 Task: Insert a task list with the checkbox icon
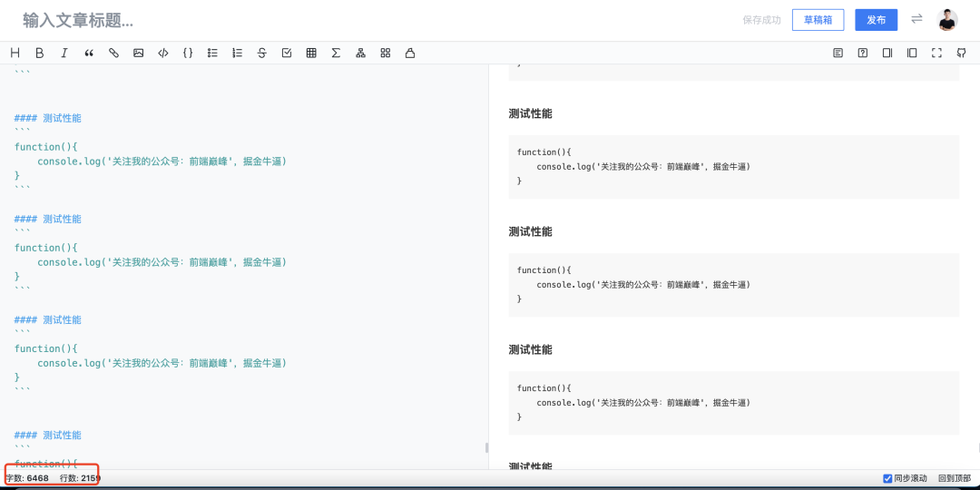[x=287, y=54]
